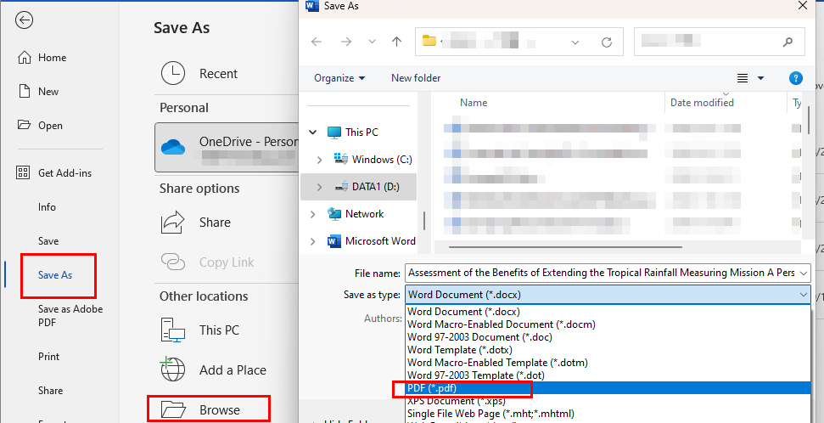
Task: Click Save as type dropdown arrow
Action: tap(803, 295)
